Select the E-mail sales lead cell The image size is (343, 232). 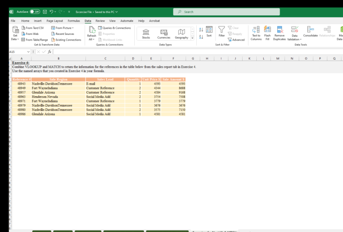pyautogui.click(x=105, y=84)
